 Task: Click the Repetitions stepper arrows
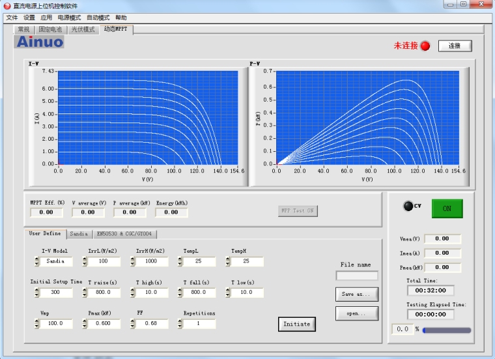pos(180,324)
